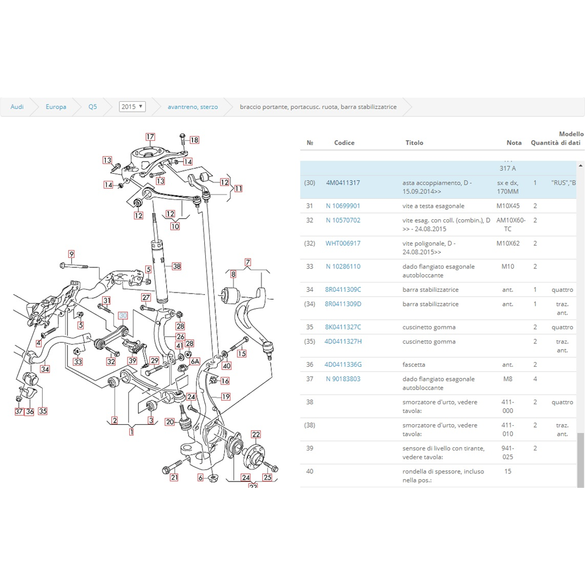Image resolution: width=585 pixels, height=585 pixels.
Task: Choose callout 32 in the diagram
Action: tap(111, 361)
